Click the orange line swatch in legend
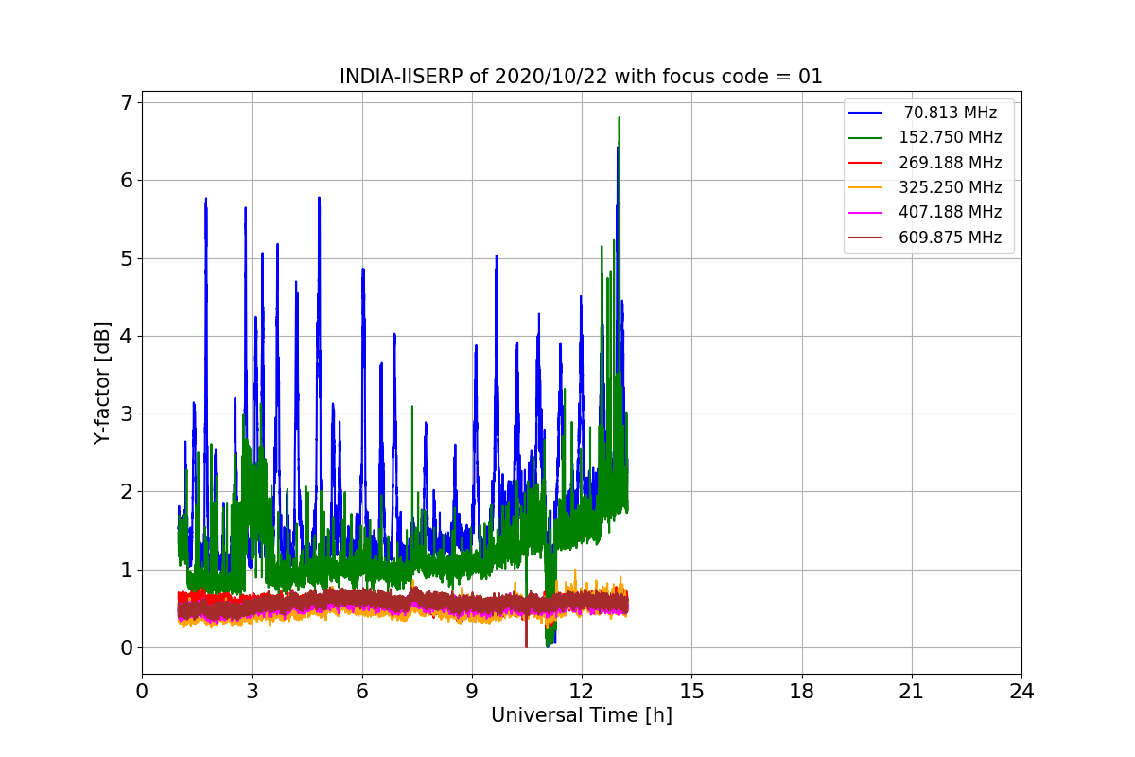The image size is (1135, 757). coord(865,188)
